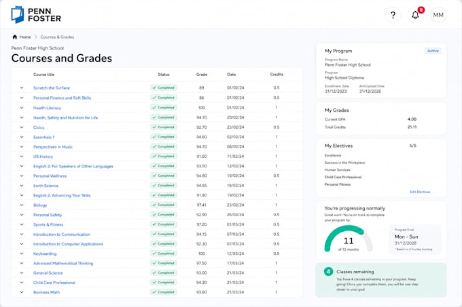Open English 2: Advancing Your Skills
The width and height of the screenshot is (462, 307).
pos(62,195)
